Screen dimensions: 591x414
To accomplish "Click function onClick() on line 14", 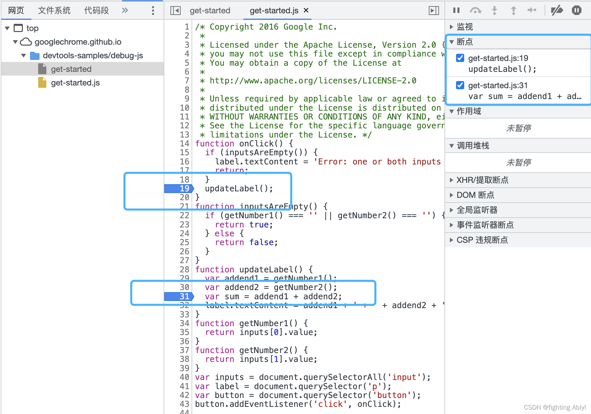I will pos(244,144).
